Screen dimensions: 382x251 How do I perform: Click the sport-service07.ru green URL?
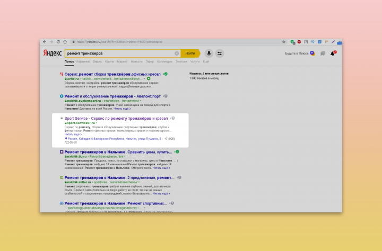(x=81, y=123)
